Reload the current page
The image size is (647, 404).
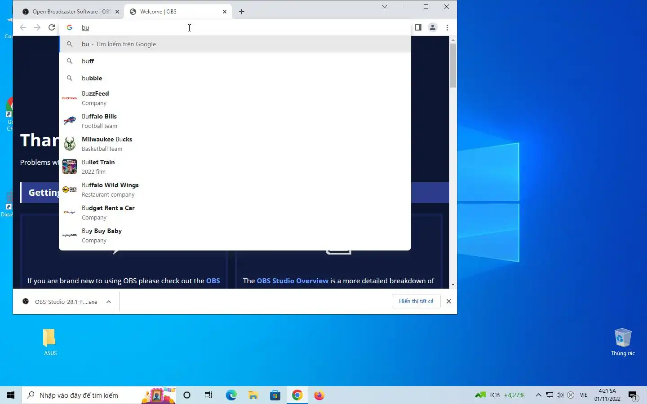[52, 27]
